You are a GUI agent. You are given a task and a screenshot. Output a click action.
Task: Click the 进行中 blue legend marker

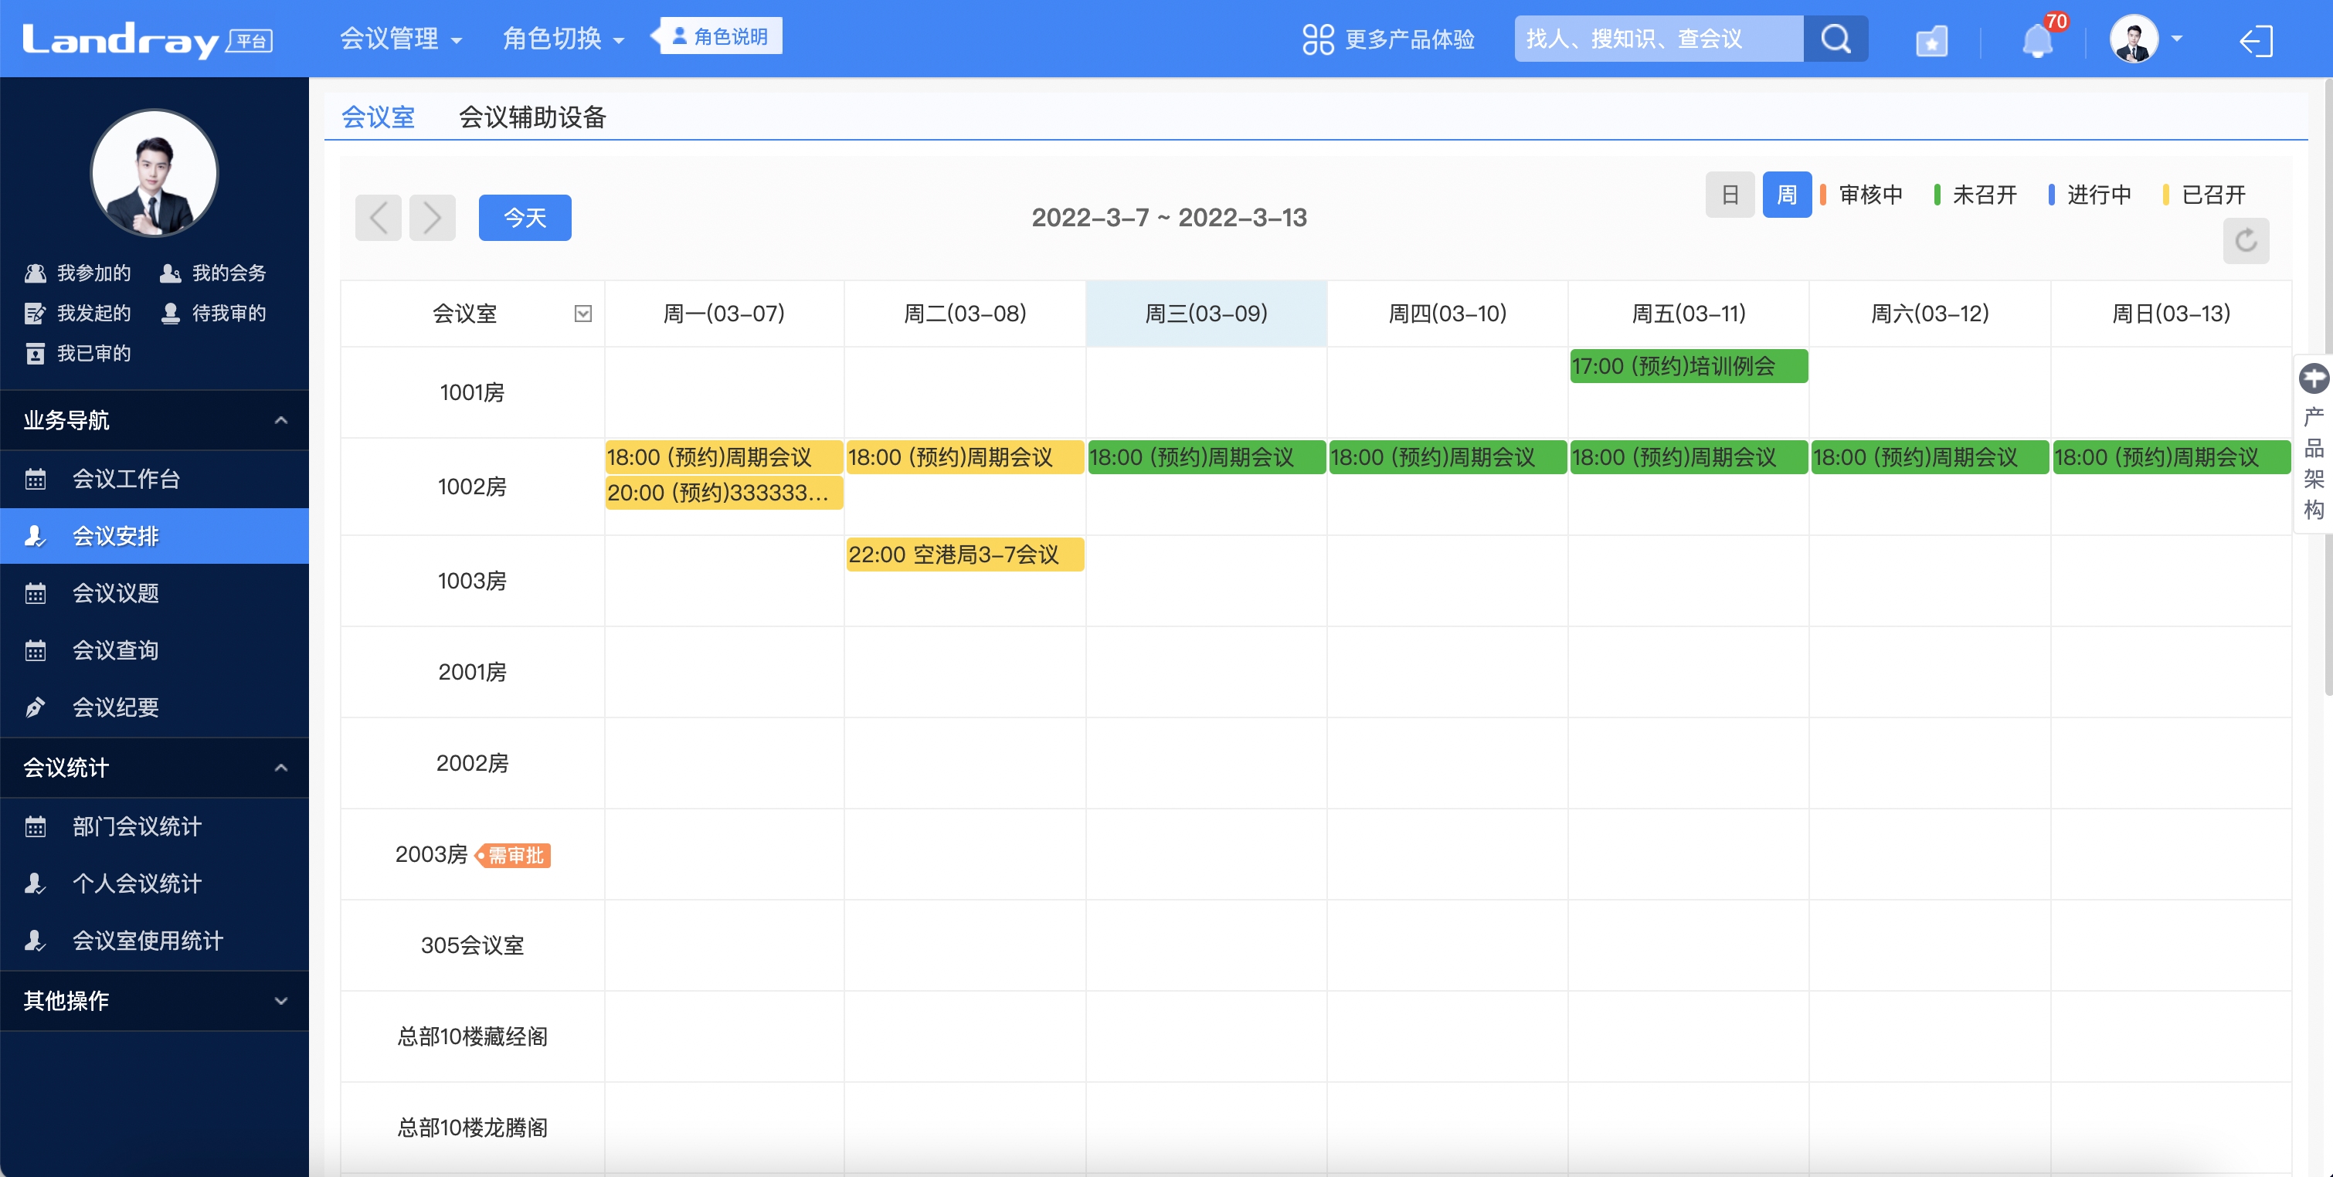click(2051, 195)
